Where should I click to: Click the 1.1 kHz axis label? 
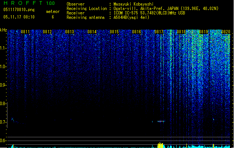(x=3, y=48)
